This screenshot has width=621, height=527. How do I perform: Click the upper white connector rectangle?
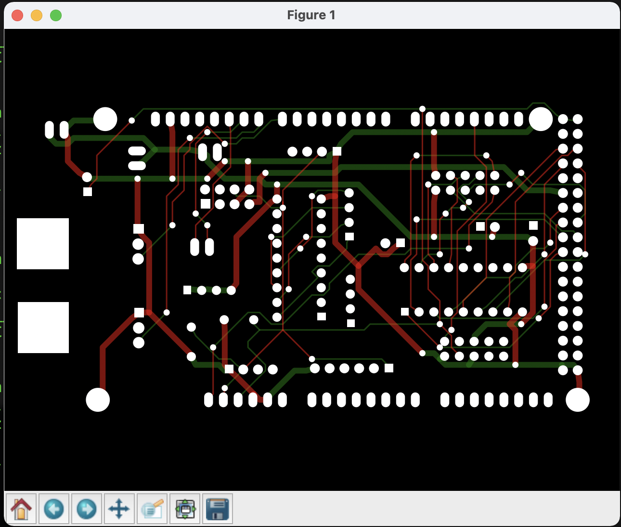click(x=43, y=244)
